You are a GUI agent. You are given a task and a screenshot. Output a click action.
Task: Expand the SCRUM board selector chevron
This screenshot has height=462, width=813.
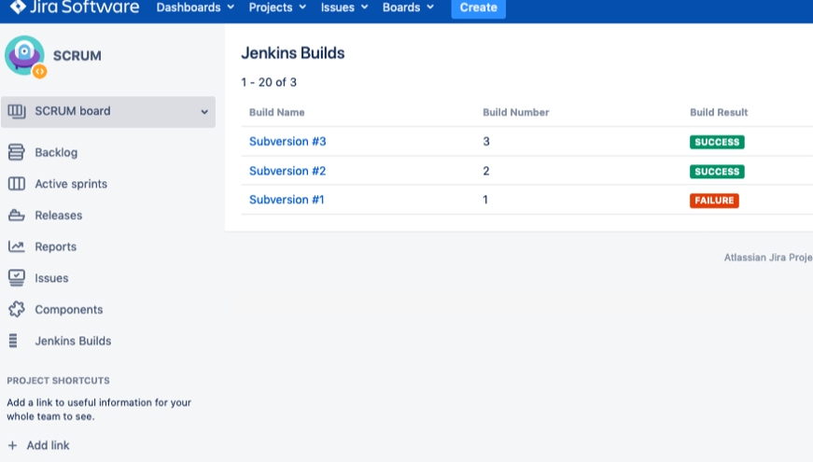204,111
